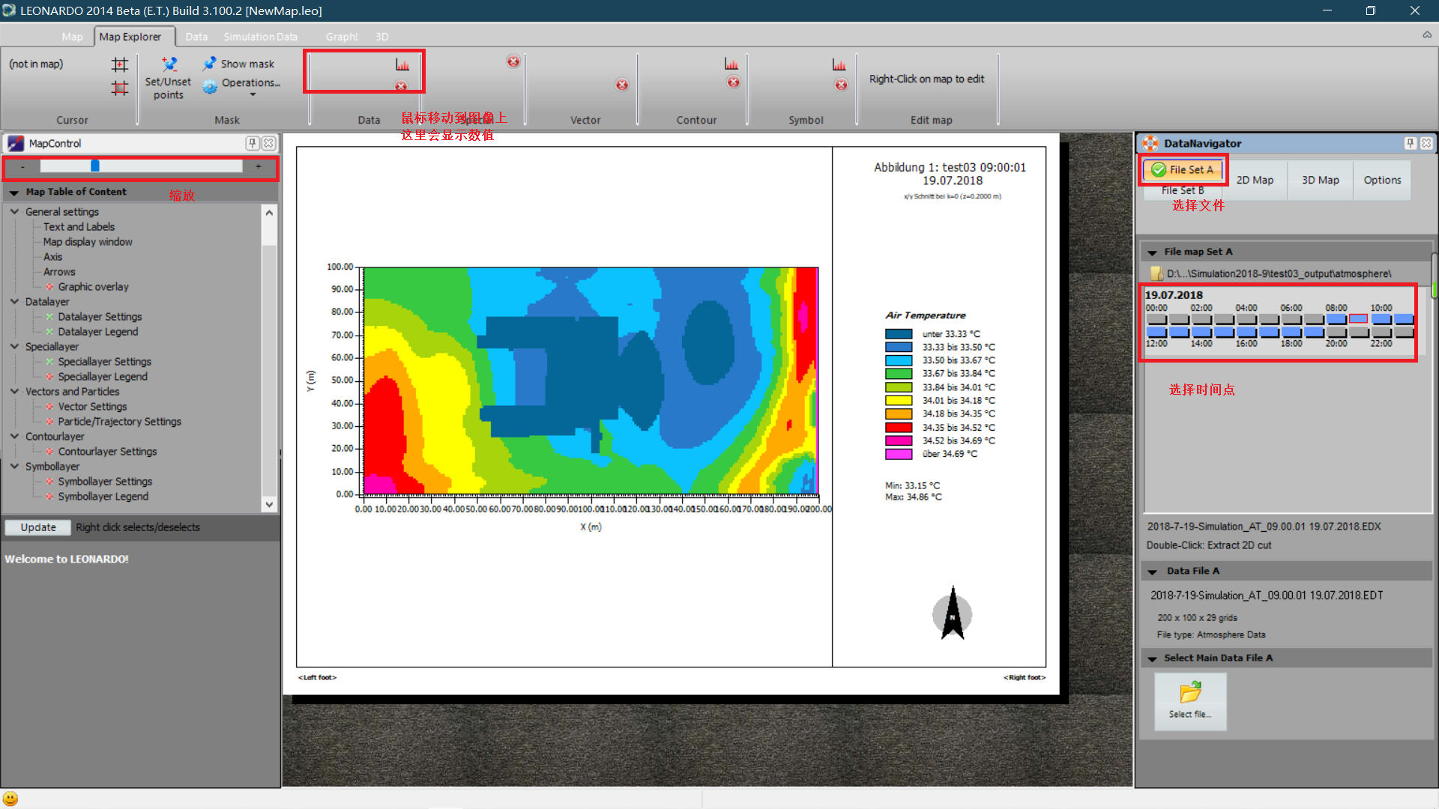Click Set/Unset points mask tool

click(x=168, y=78)
